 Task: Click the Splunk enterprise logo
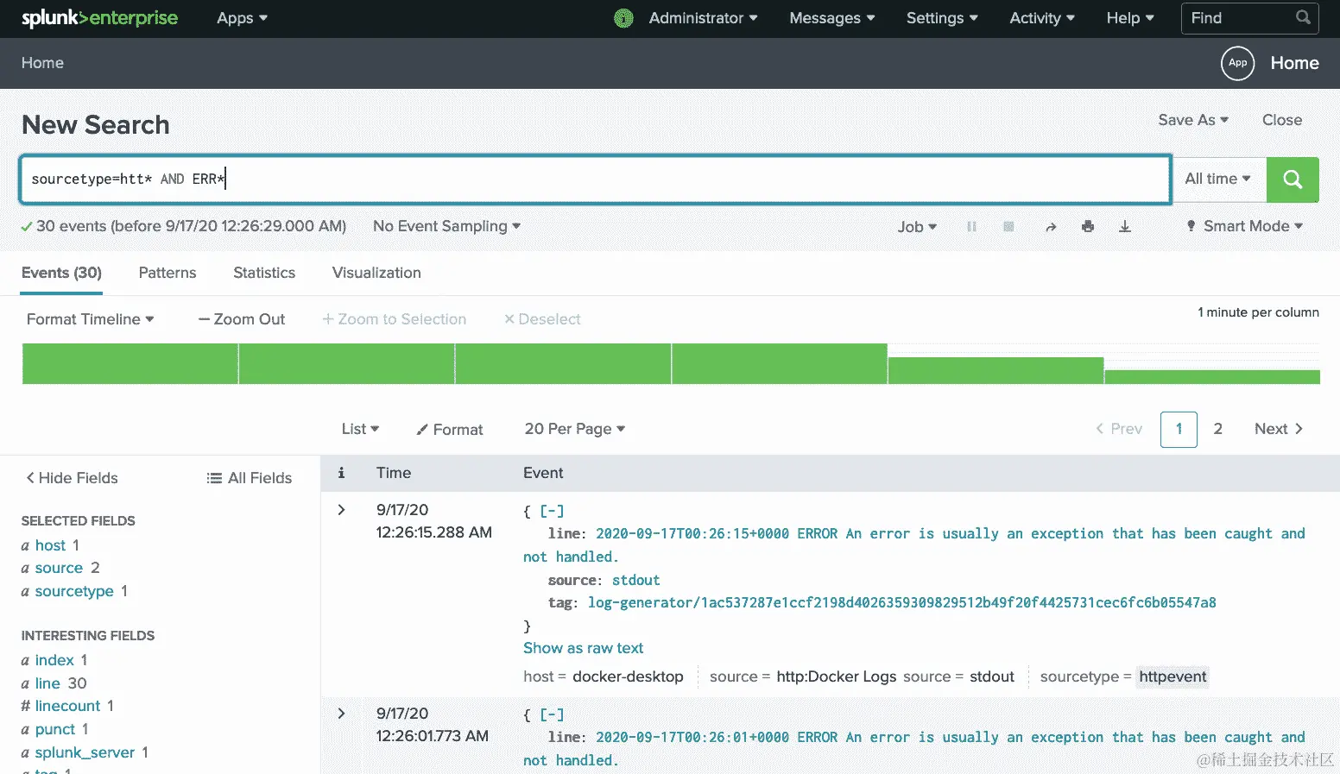(x=99, y=18)
